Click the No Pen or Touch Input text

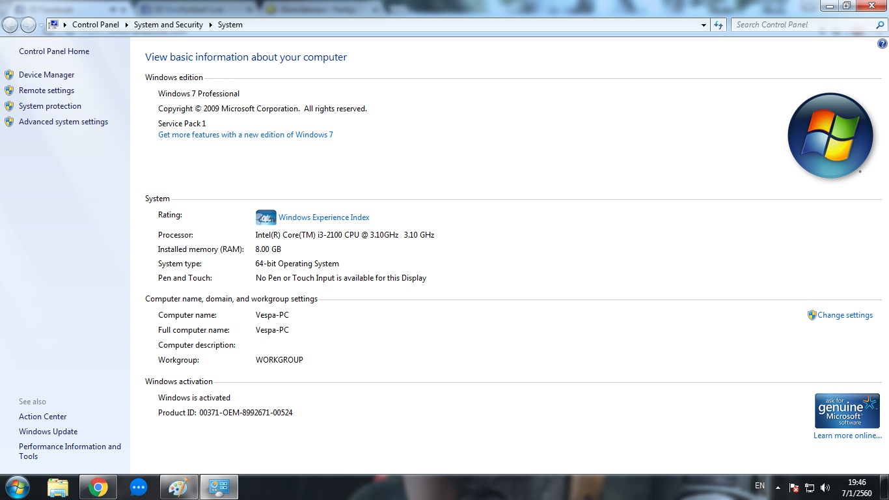[x=341, y=278]
